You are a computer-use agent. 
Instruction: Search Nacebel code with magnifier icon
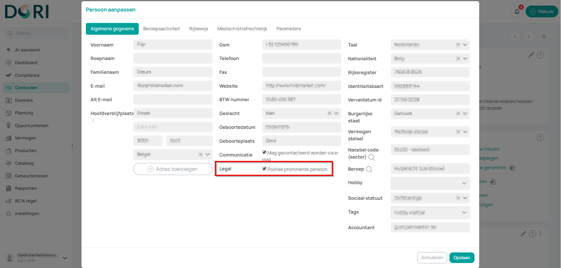[372, 157]
